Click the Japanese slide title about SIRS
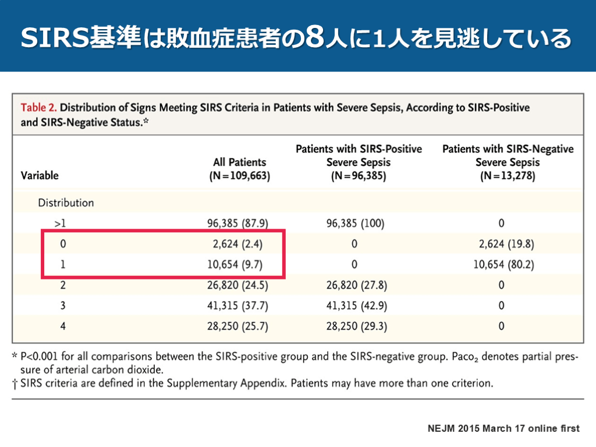Screen dimensions: 596x447 [x=296, y=38]
